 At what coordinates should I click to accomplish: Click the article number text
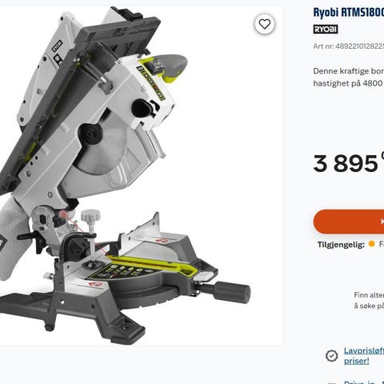[349, 46]
